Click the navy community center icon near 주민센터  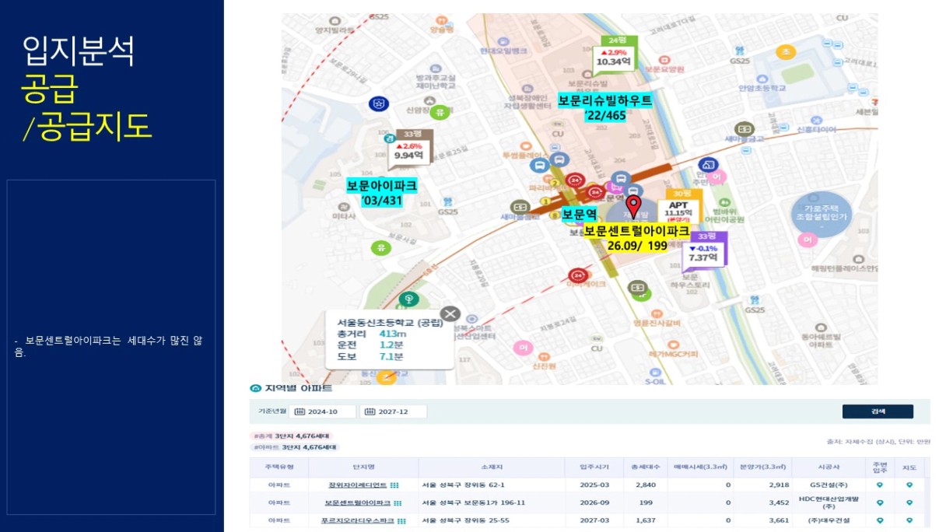pos(708,165)
